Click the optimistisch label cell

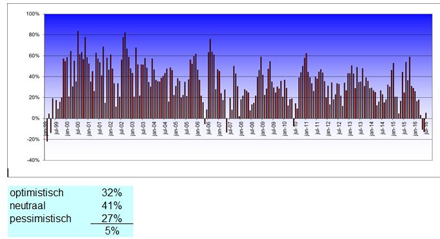(x=37, y=193)
